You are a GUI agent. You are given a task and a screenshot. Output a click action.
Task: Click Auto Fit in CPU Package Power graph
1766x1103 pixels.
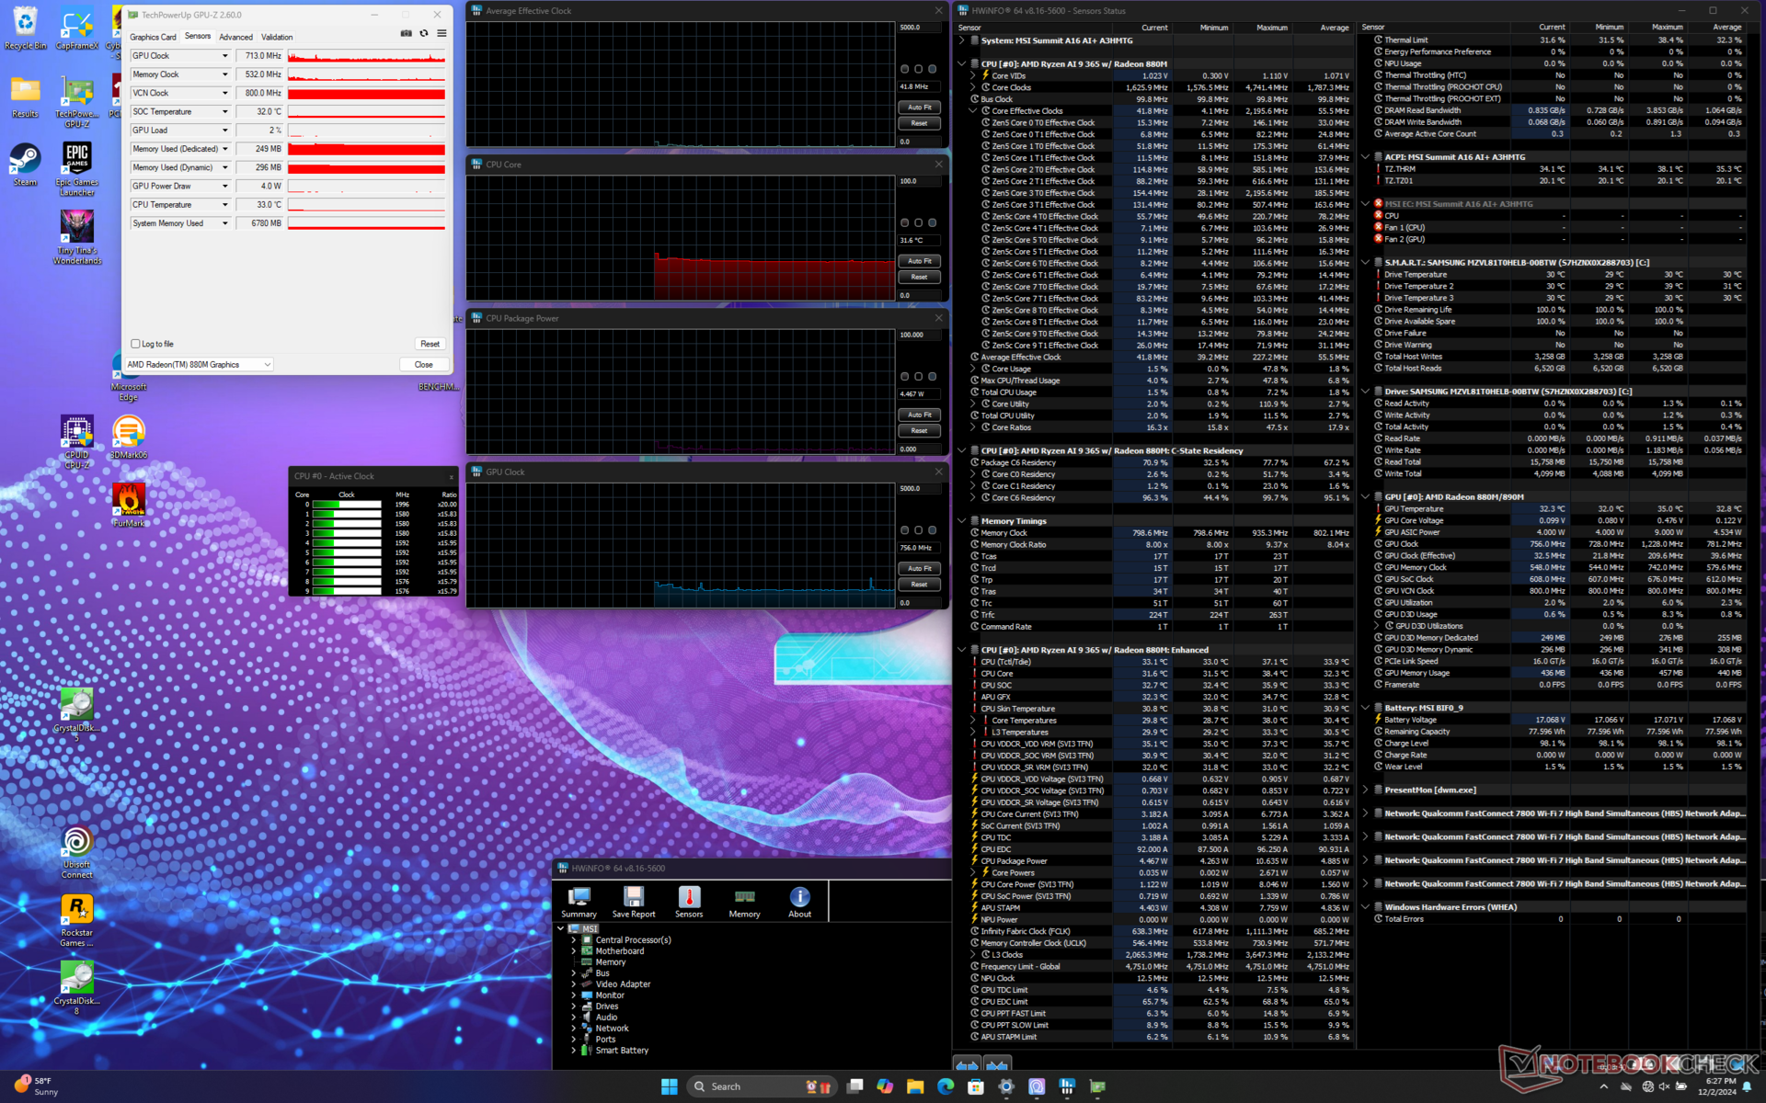coord(919,415)
